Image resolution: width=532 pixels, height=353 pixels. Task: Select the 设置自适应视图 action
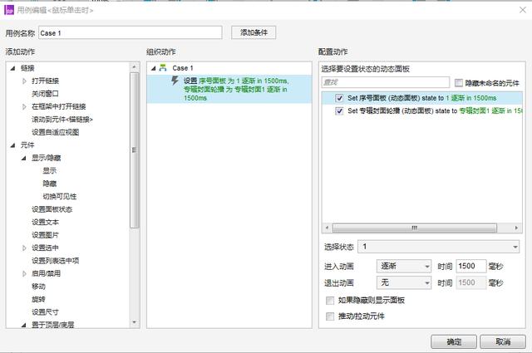click(56, 132)
